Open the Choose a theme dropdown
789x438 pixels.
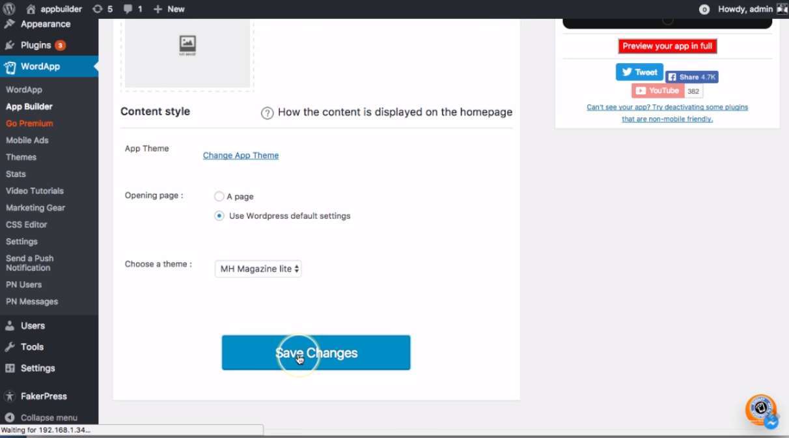258,269
